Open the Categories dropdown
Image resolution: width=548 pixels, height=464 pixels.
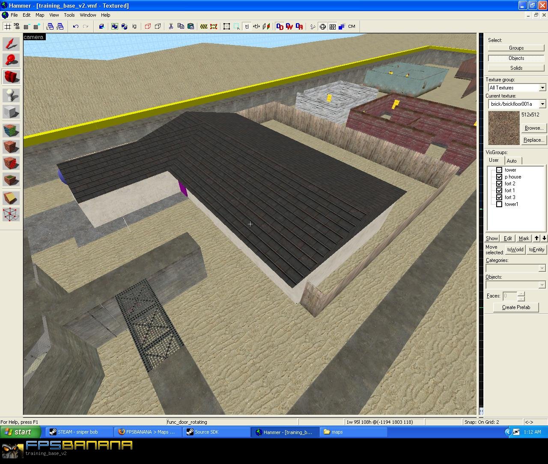point(542,268)
